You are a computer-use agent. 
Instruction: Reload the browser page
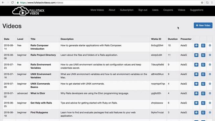(x=12, y=3)
